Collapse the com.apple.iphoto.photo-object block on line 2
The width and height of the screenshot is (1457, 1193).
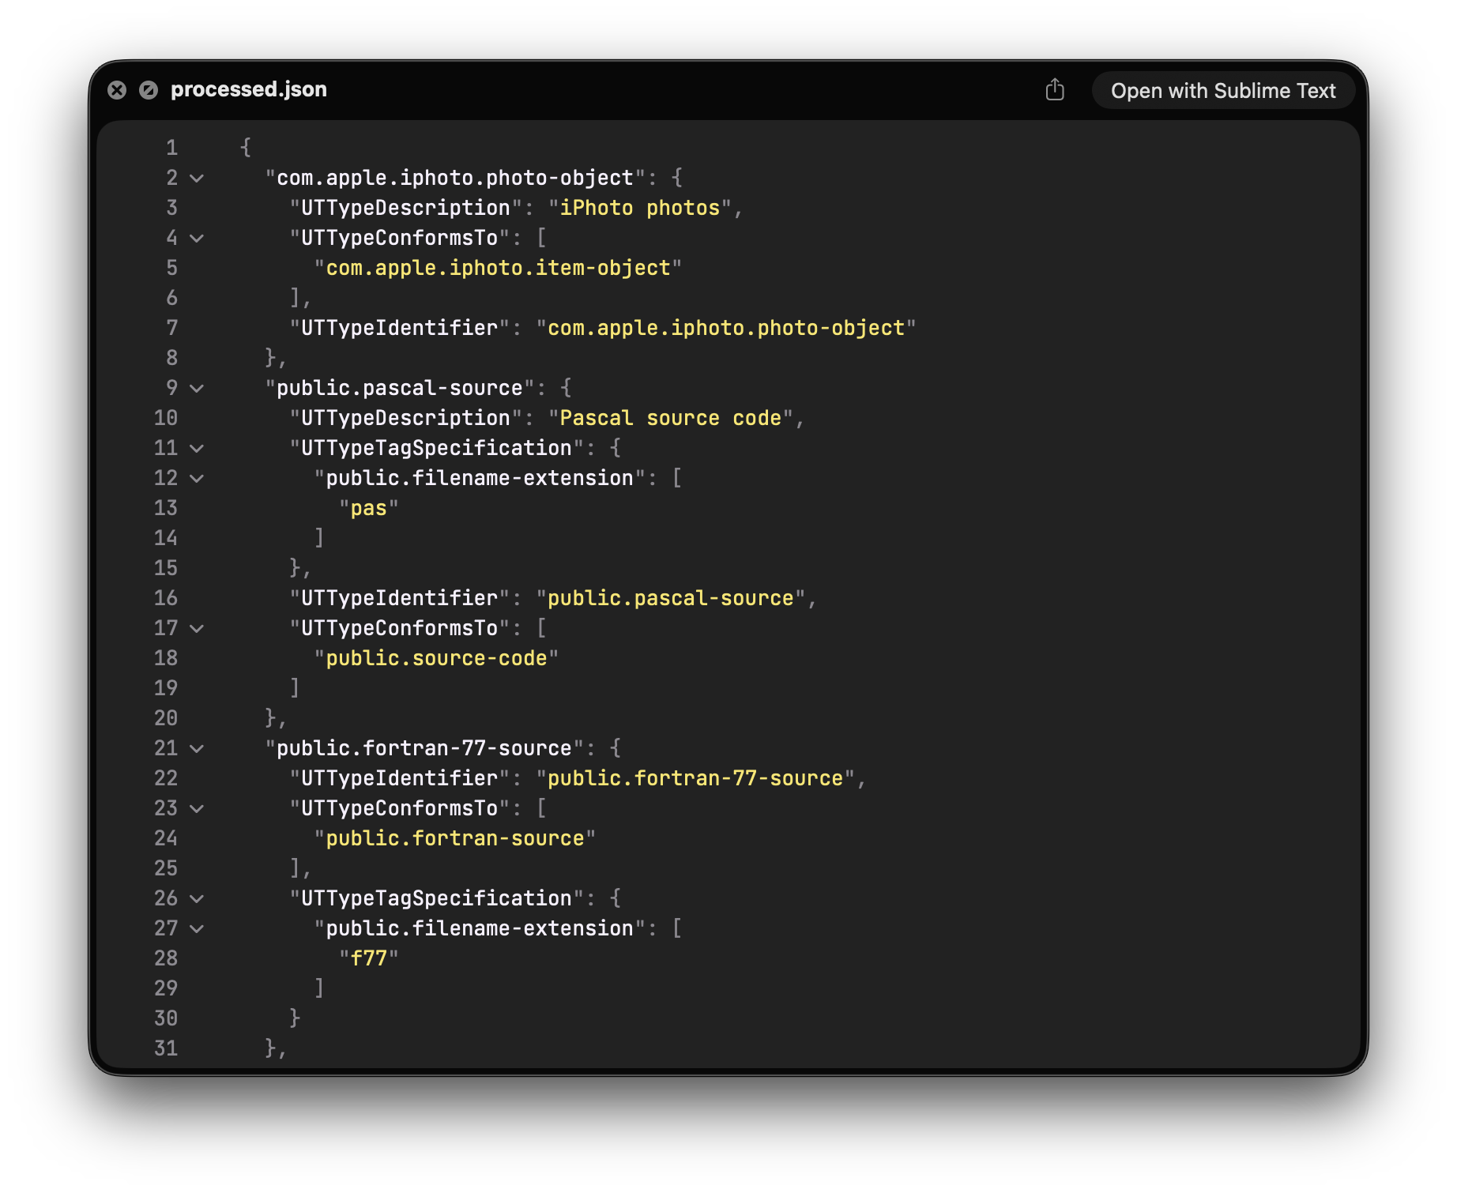(198, 179)
